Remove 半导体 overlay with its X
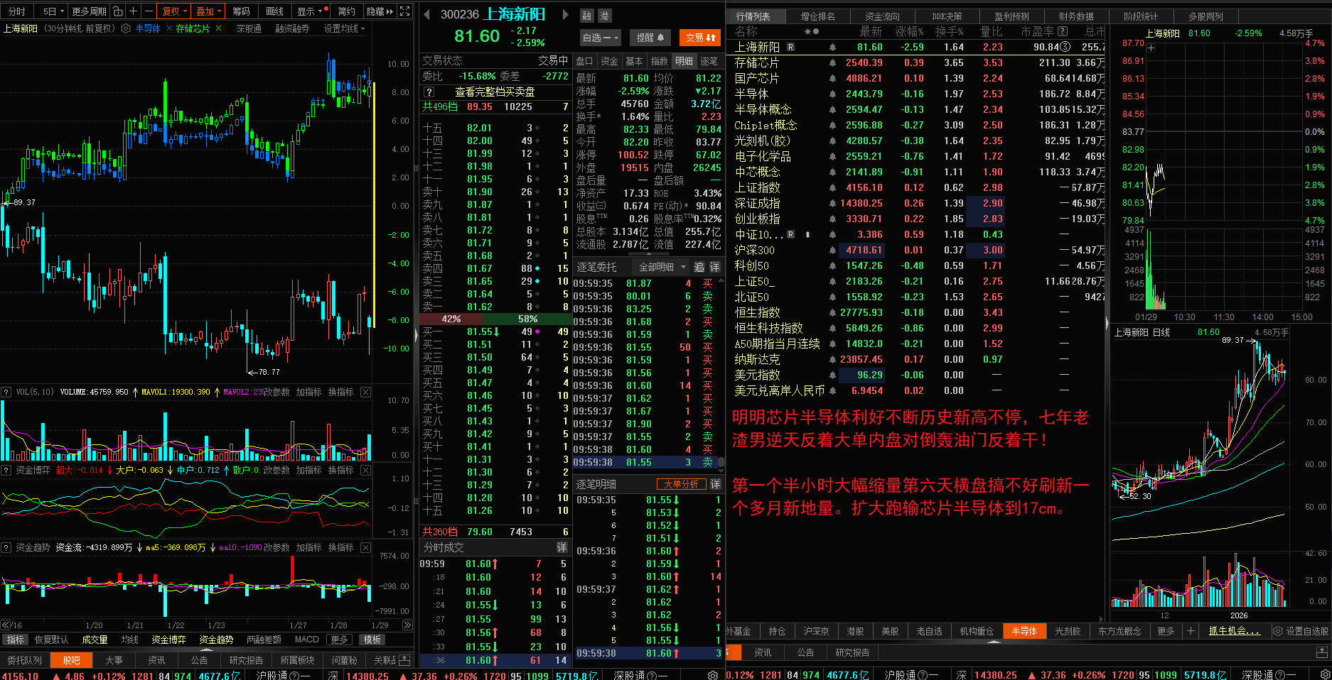Screen dimensions: 1332x680 click(169, 28)
